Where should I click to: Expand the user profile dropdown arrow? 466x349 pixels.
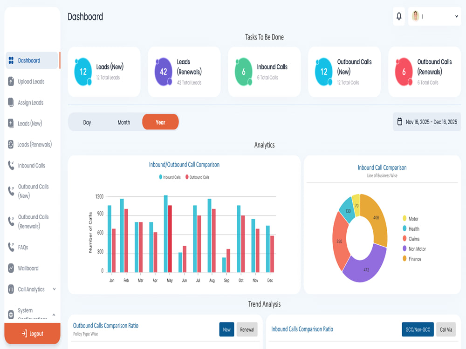pyautogui.click(x=457, y=16)
